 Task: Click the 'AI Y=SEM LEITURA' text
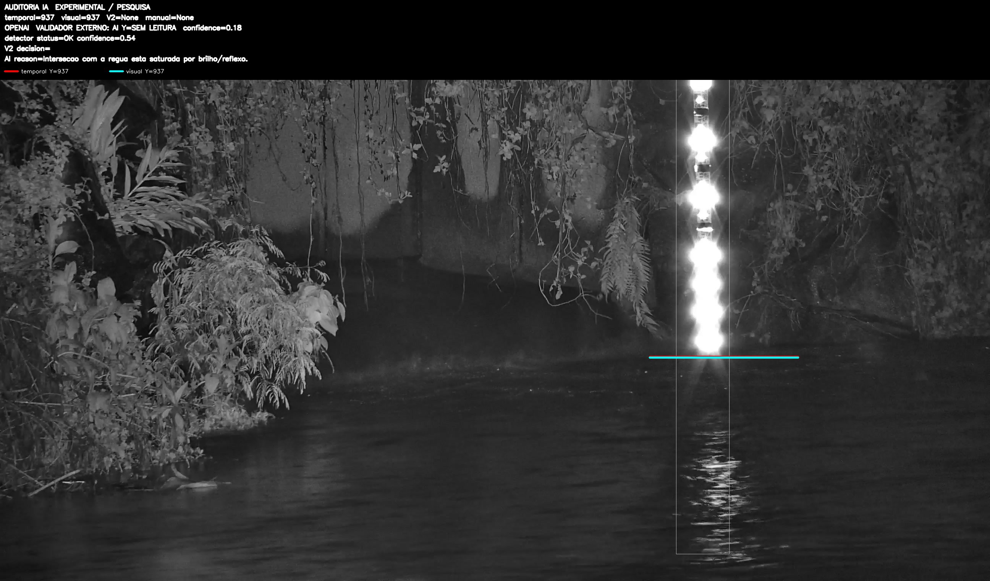[144, 28]
